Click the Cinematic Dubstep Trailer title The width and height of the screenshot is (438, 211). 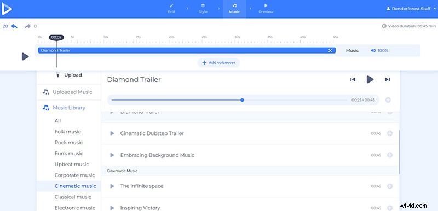coord(152,133)
